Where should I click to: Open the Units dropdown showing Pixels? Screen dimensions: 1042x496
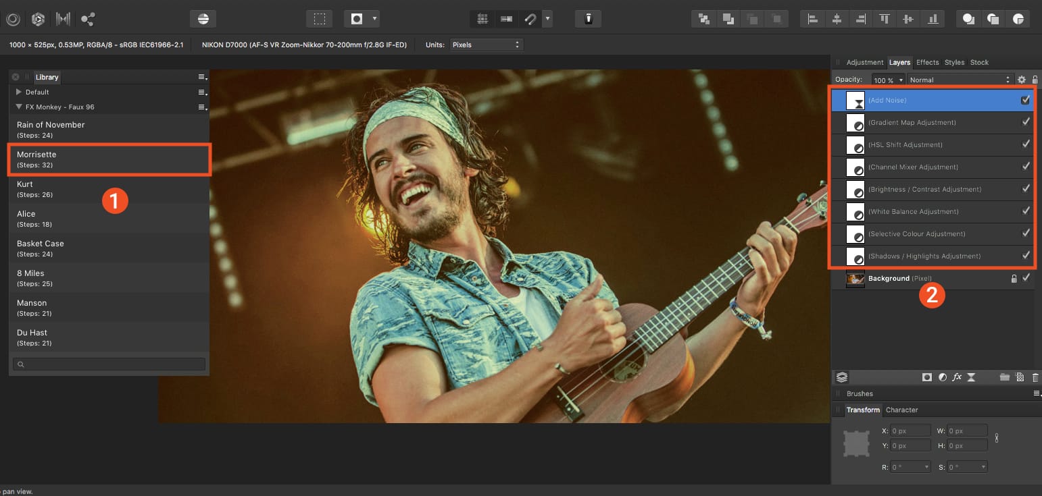click(x=487, y=45)
